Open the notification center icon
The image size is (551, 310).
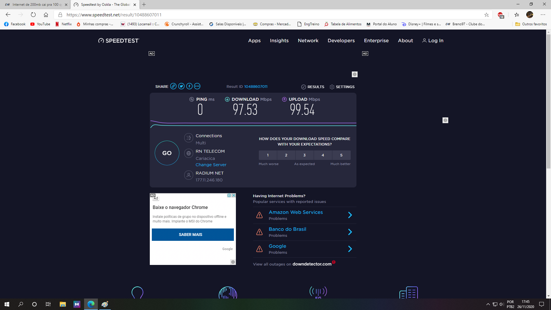pos(542,304)
